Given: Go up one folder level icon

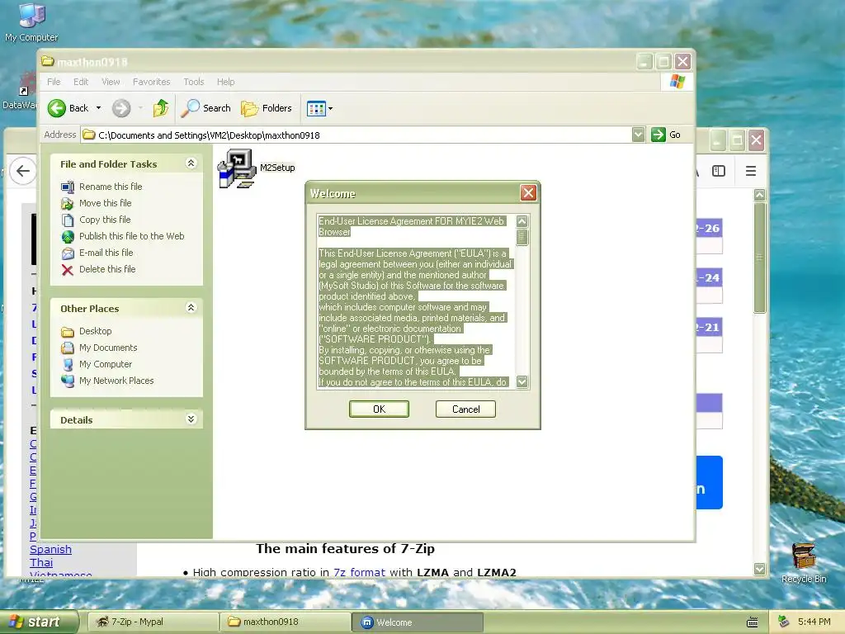Looking at the screenshot, I should [161, 108].
